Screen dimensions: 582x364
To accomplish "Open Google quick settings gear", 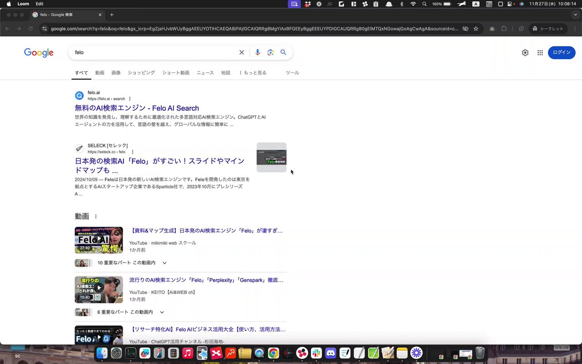I will [525, 53].
